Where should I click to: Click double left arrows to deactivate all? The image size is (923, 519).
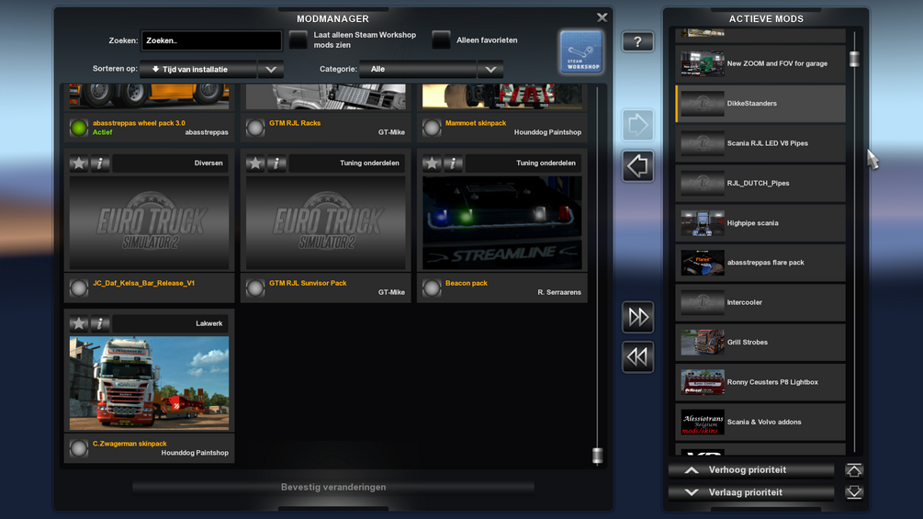[637, 357]
